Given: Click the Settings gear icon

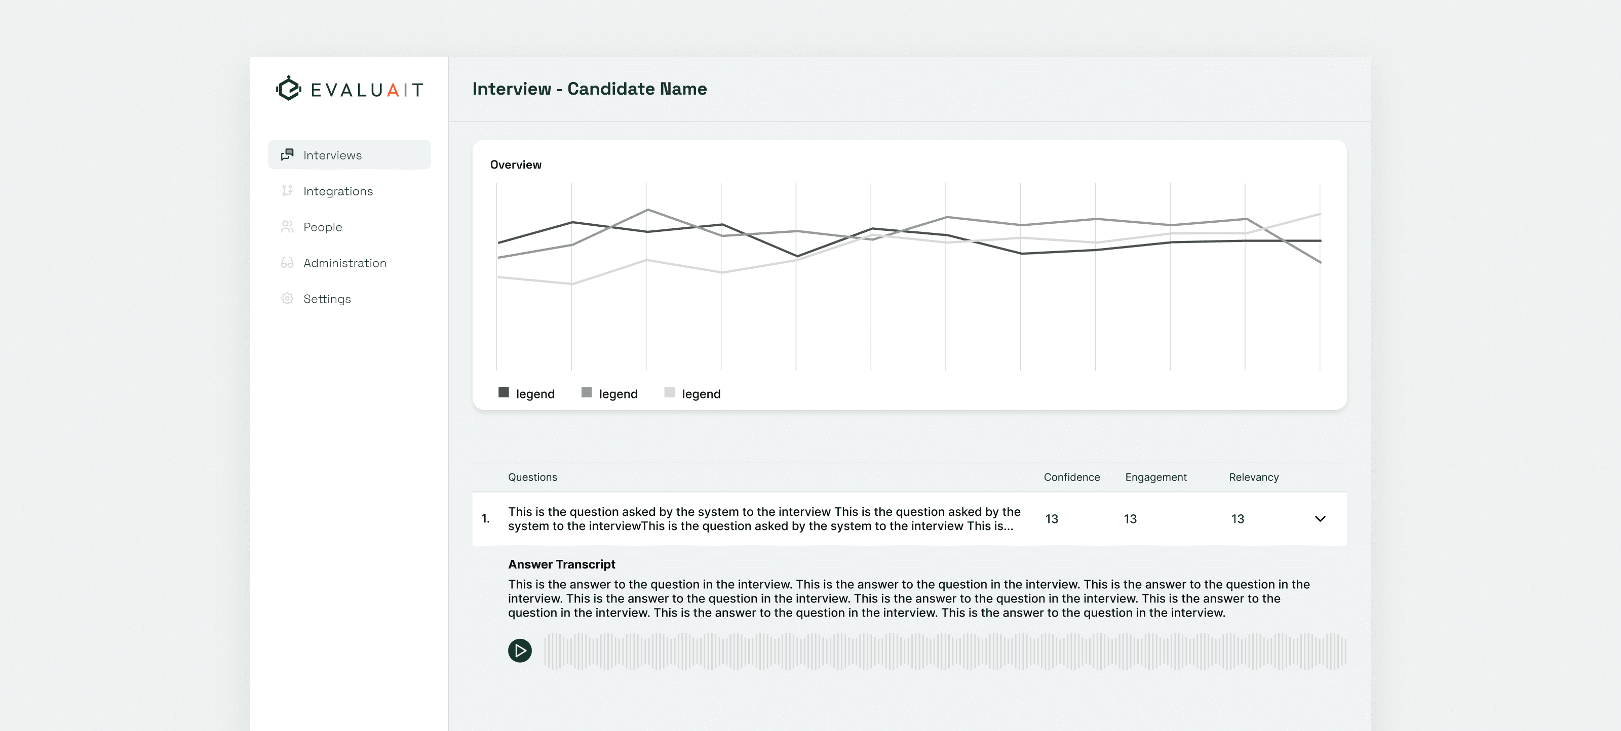Looking at the screenshot, I should click(287, 298).
